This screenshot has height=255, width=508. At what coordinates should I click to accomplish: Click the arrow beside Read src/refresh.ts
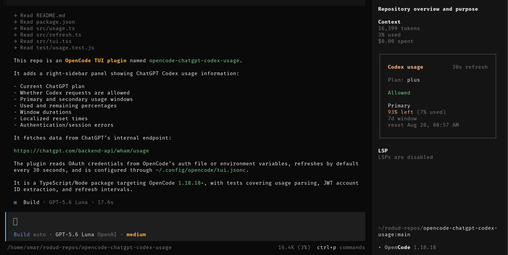click(x=15, y=35)
